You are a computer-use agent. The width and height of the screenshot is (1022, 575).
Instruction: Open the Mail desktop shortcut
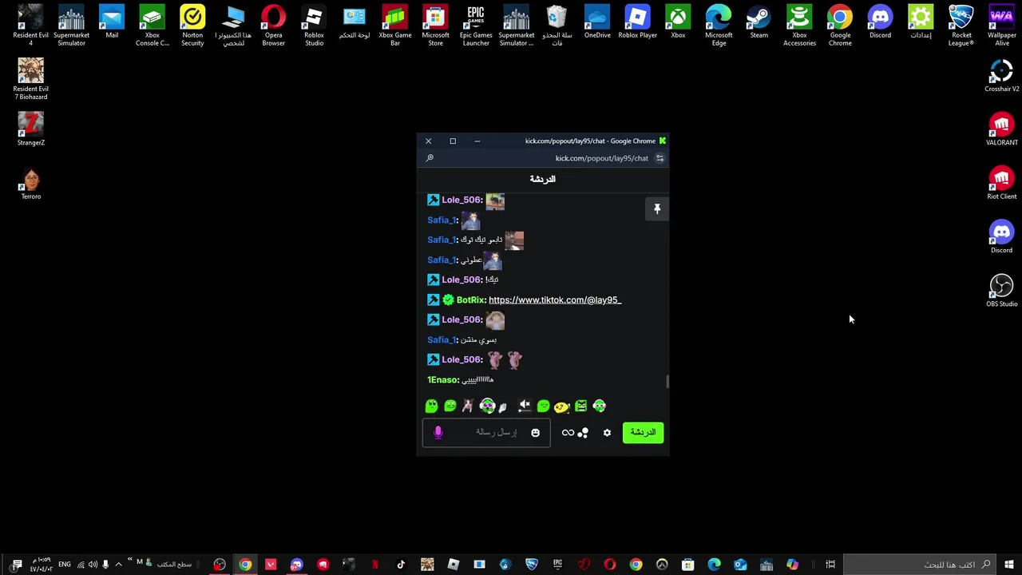point(112,22)
